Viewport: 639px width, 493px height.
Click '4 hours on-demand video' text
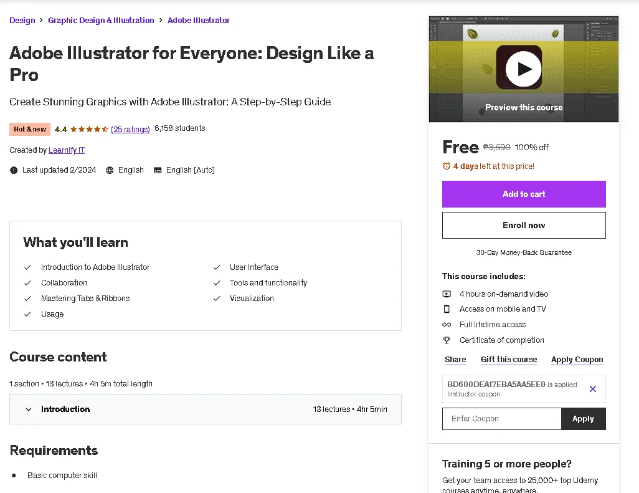click(504, 294)
